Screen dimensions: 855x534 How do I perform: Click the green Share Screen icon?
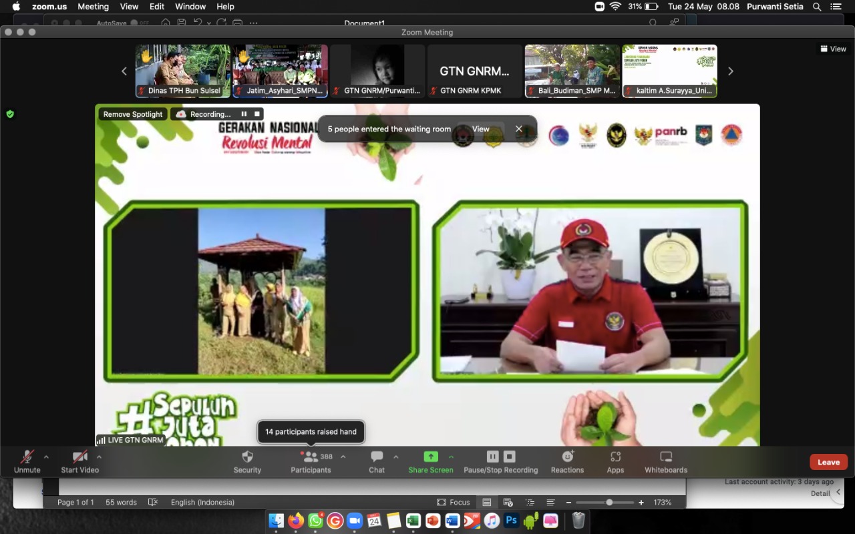pos(431,457)
